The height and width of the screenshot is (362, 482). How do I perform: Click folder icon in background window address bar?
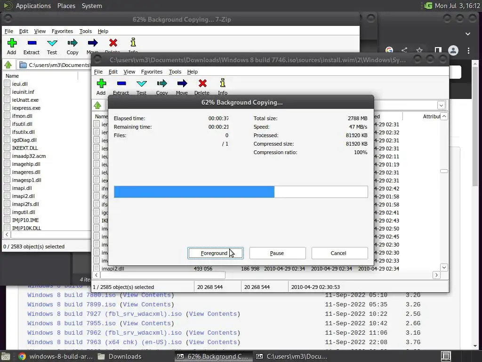coord(23,65)
